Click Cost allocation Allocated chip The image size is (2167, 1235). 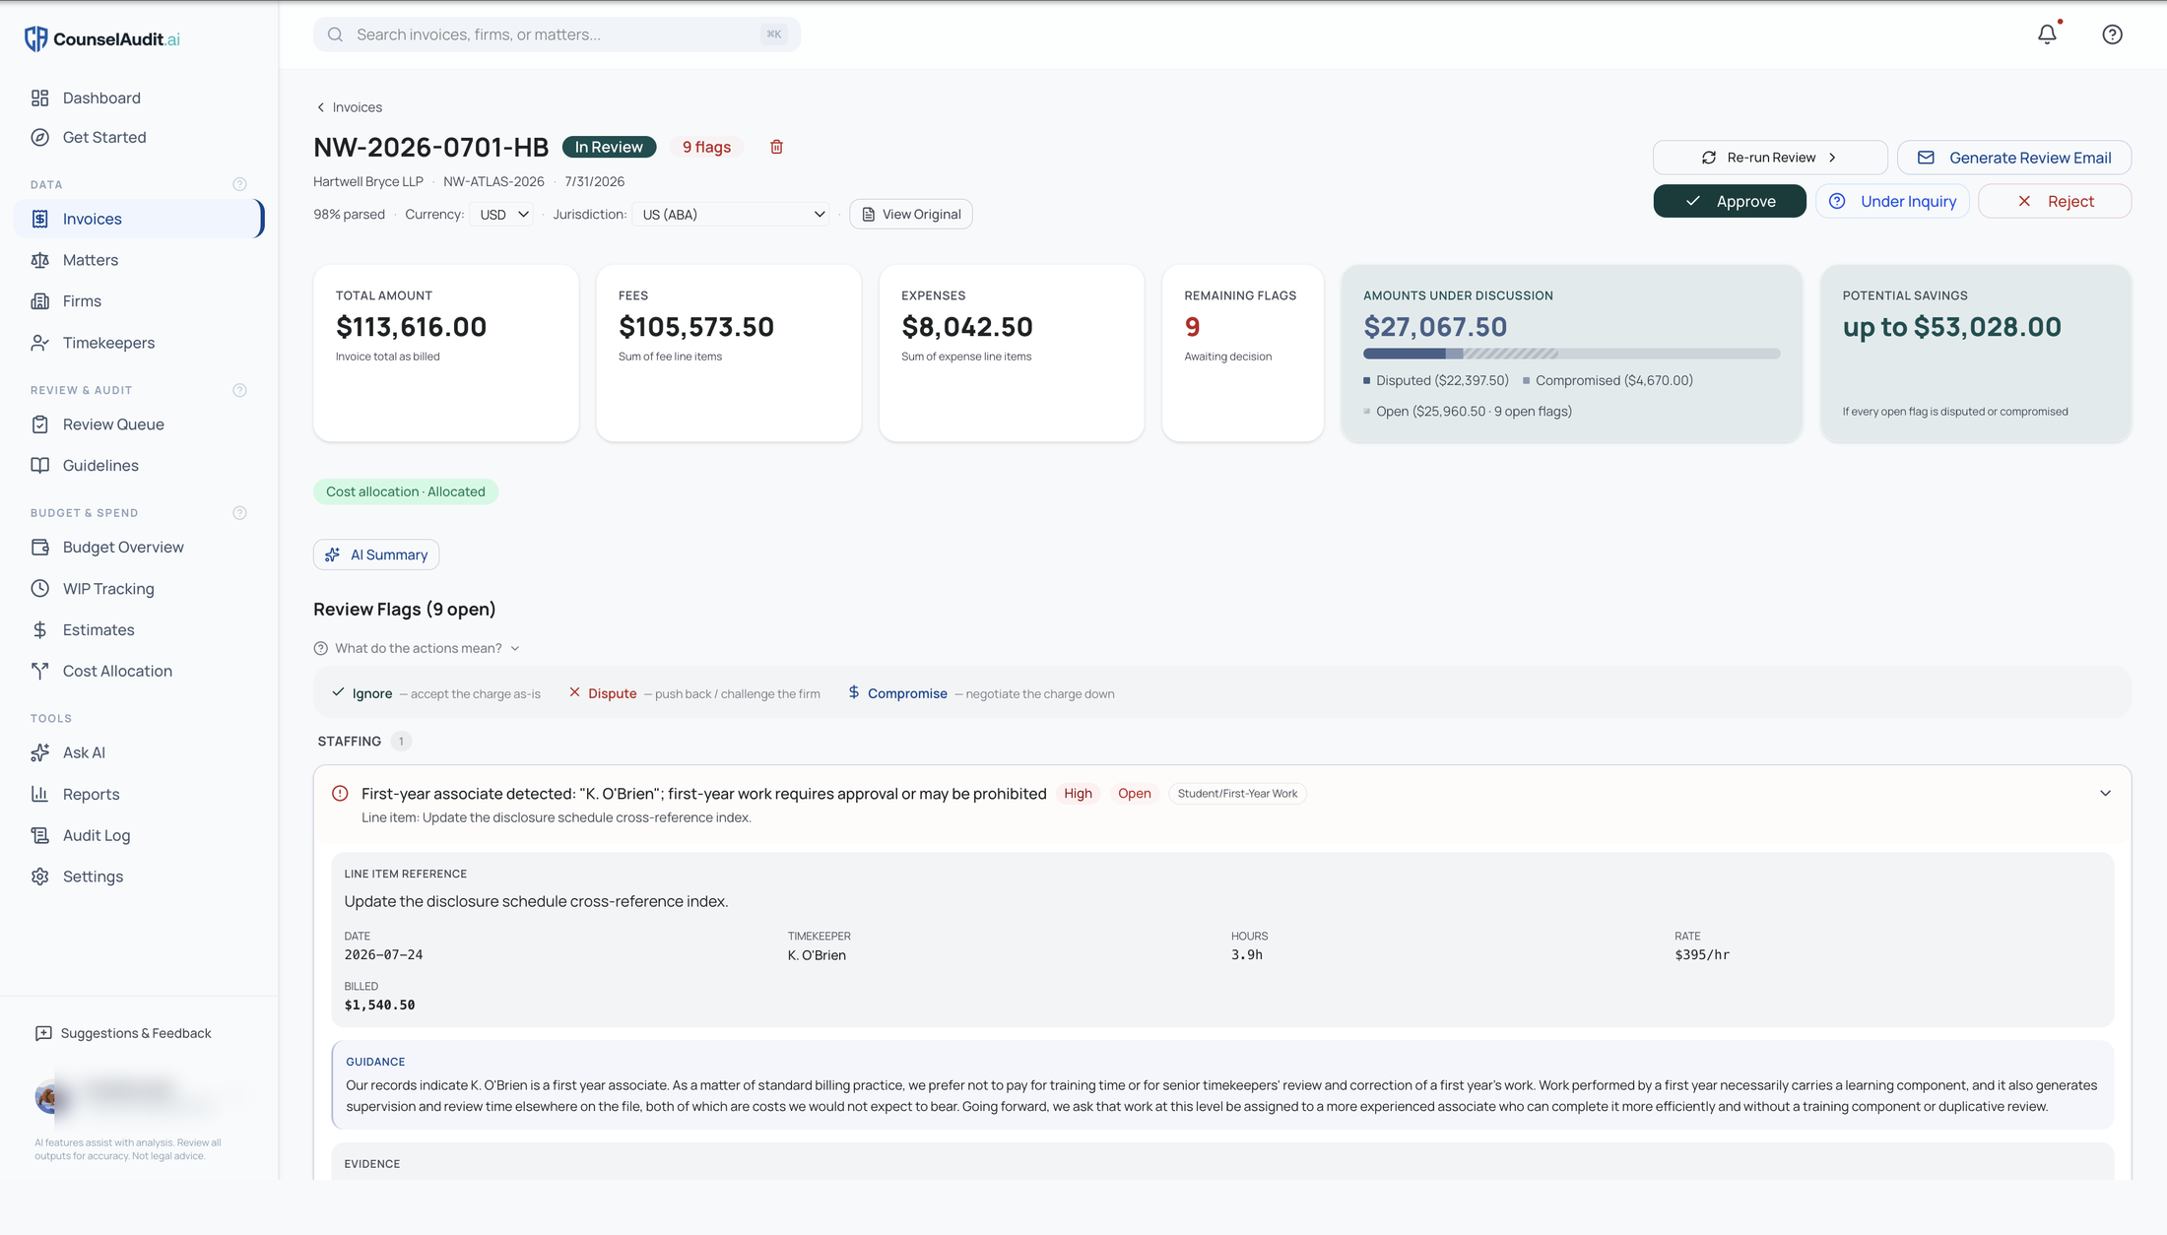406,491
